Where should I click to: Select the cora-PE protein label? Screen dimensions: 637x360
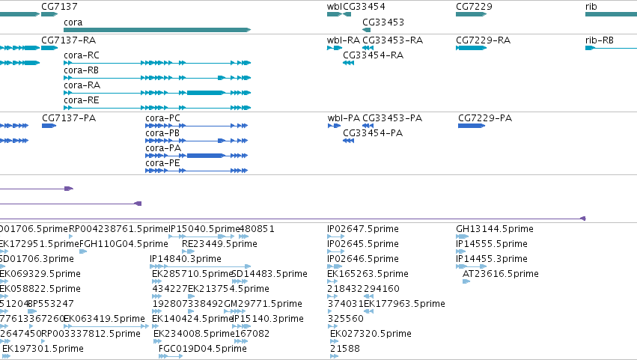pyautogui.click(x=162, y=163)
